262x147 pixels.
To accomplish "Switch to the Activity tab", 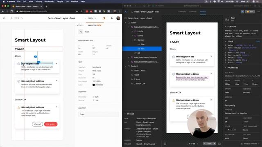I will 80,25.
